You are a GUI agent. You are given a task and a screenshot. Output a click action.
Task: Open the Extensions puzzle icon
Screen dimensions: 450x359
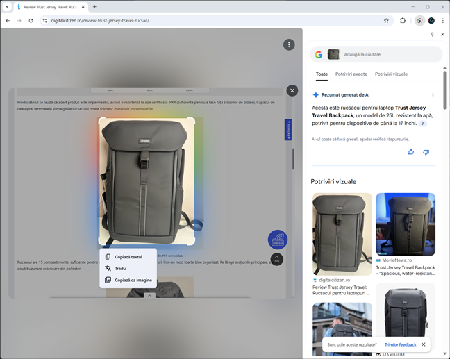(x=403, y=21)
